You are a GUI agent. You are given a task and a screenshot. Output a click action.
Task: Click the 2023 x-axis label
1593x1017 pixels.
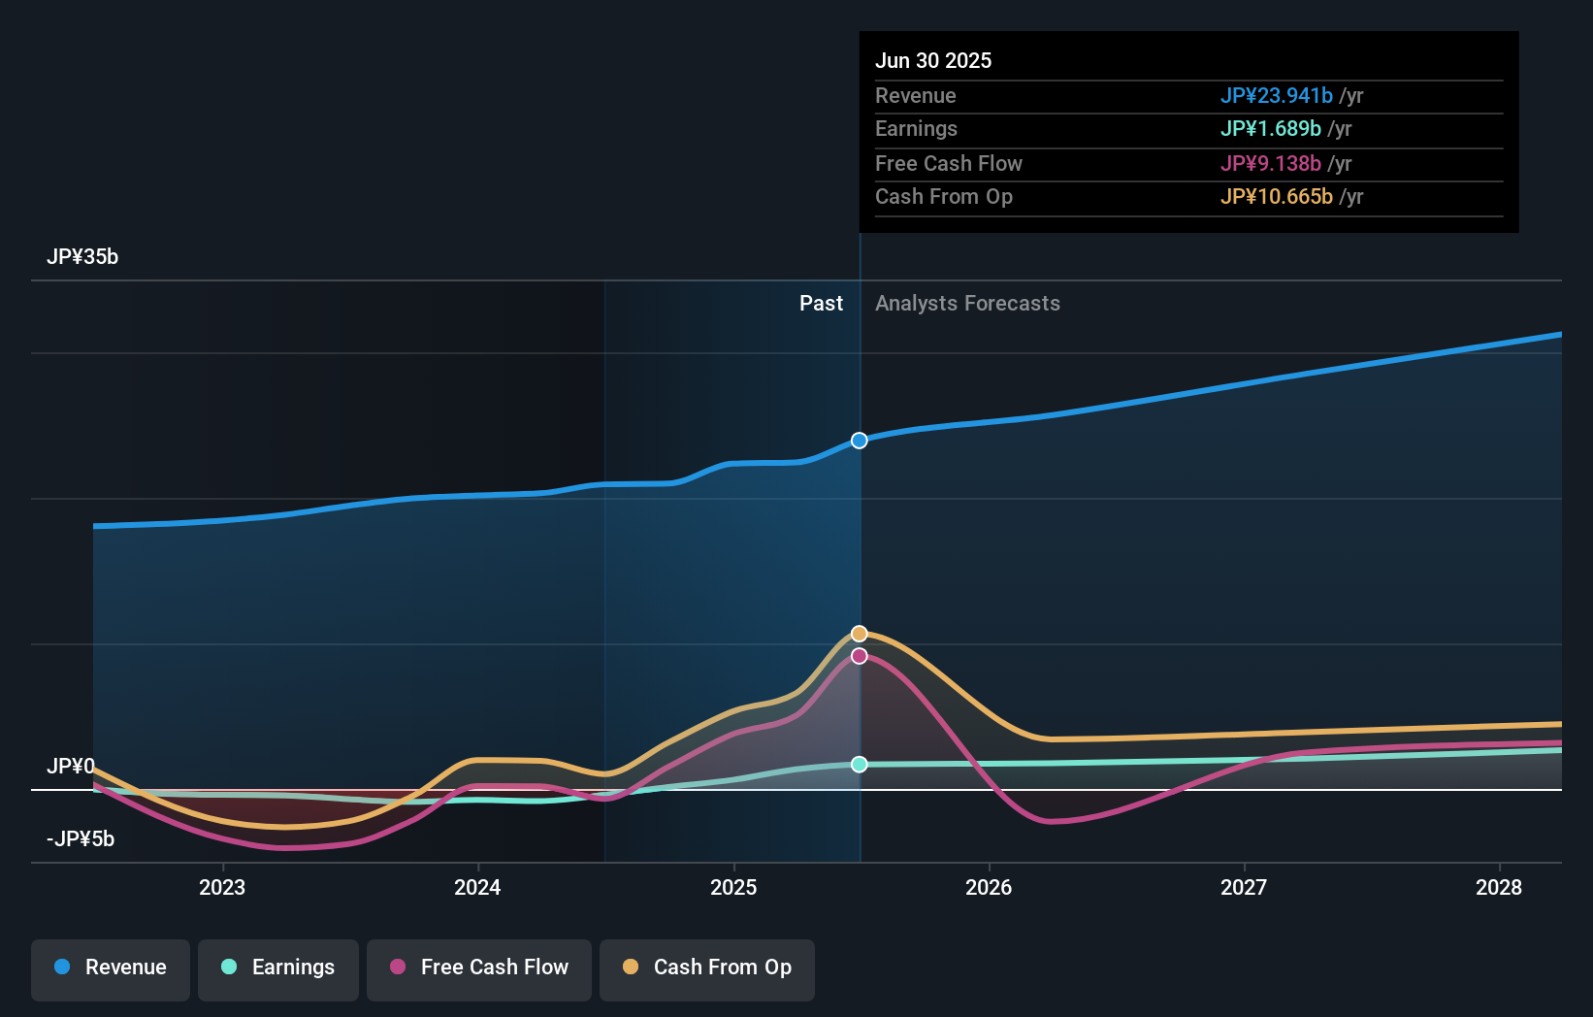(222, 887)
